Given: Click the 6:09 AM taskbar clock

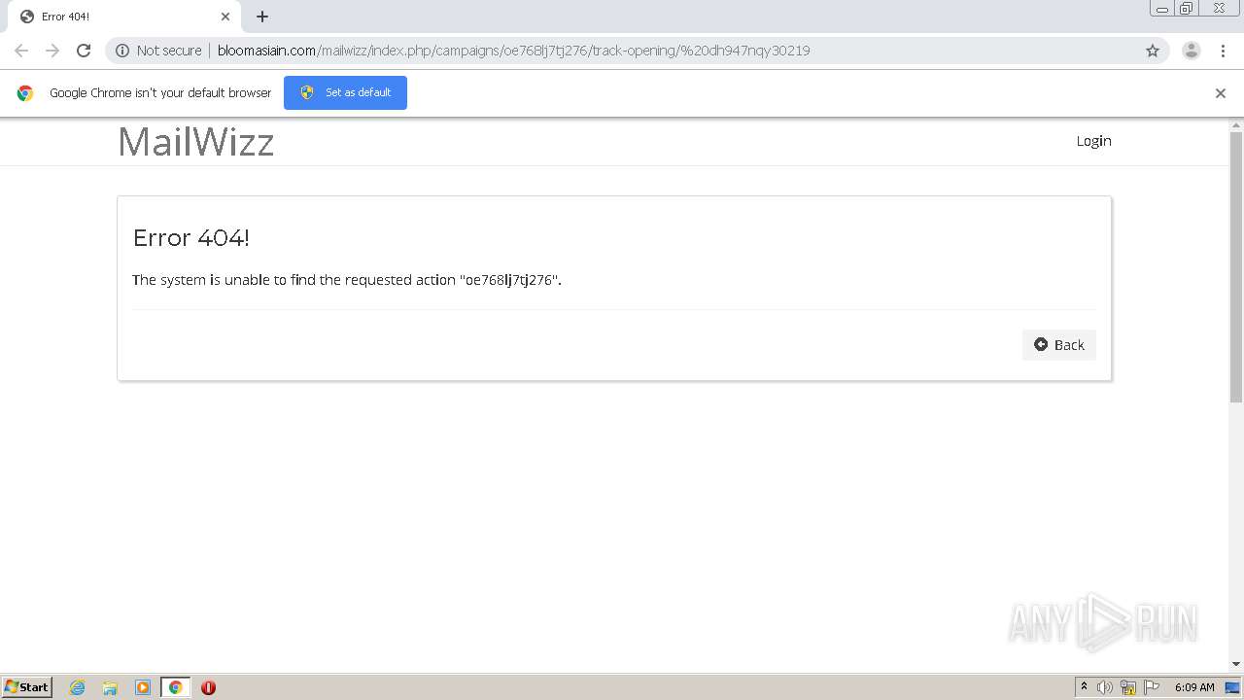Looking at the screenshot, I should click(1194, 687).
